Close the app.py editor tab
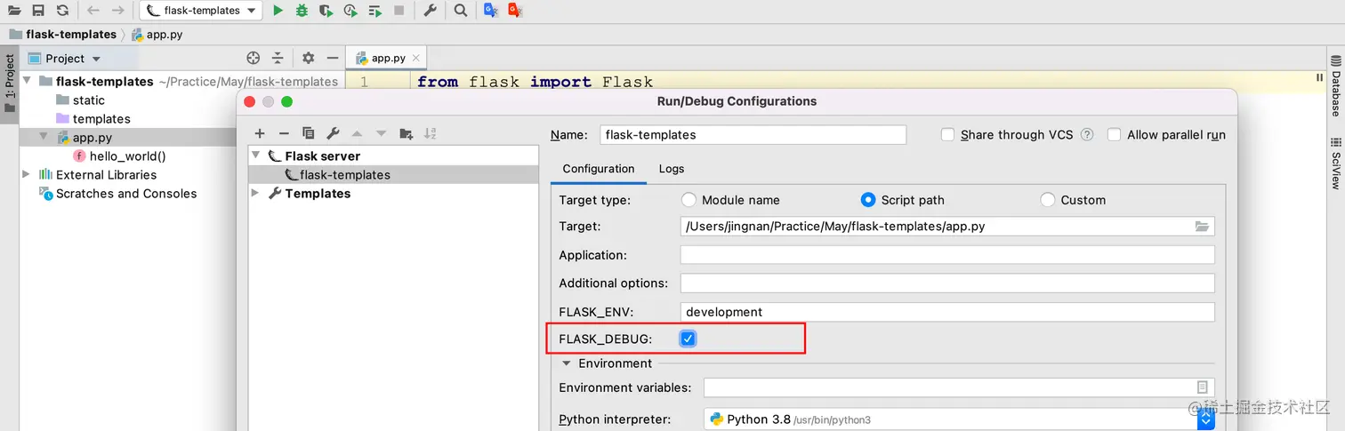Image resolution: width=1345 pixels, height=431 pixels. (x=415, y=58)
